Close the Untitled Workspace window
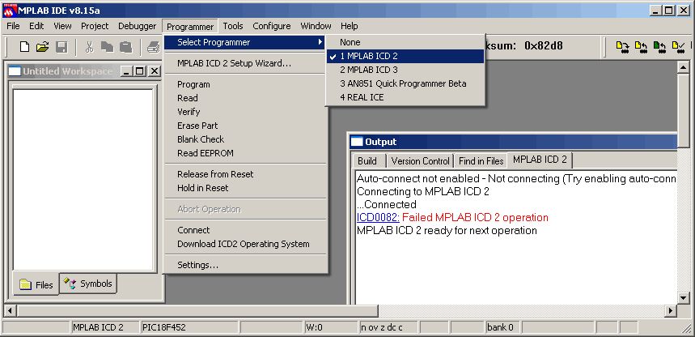Screen dimensions: 695x337 155,71
